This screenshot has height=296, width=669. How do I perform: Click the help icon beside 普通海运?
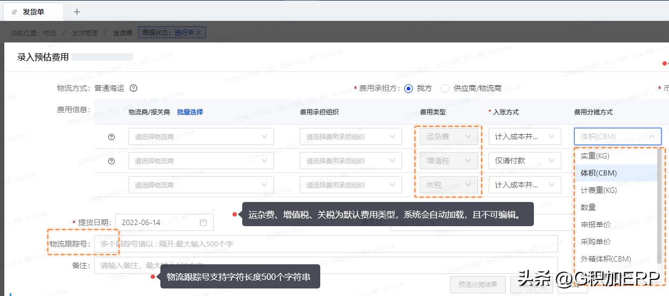coord(133,88)
